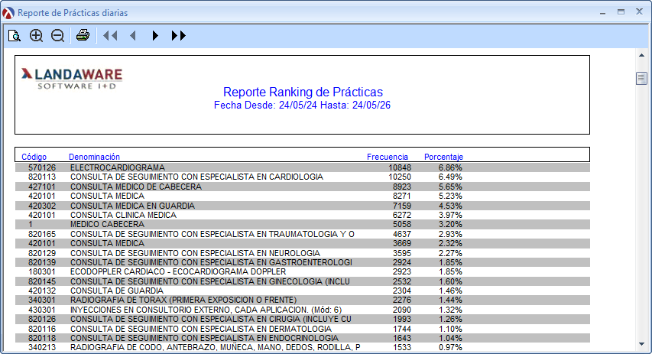Image resolution: width=652 pixels, height=354 pixels.
Task: Click code 427101
Action: 42,187
